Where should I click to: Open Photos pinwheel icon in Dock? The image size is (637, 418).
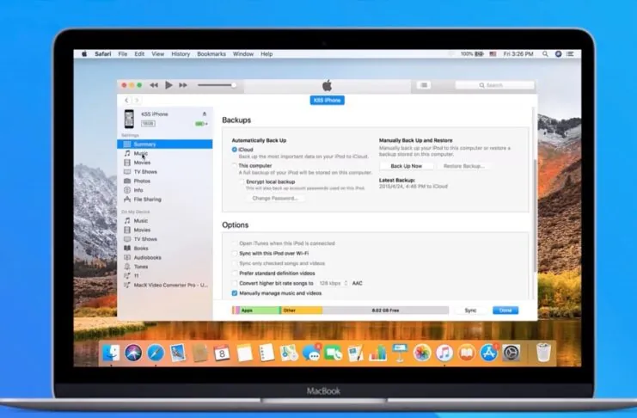(422, 353)
